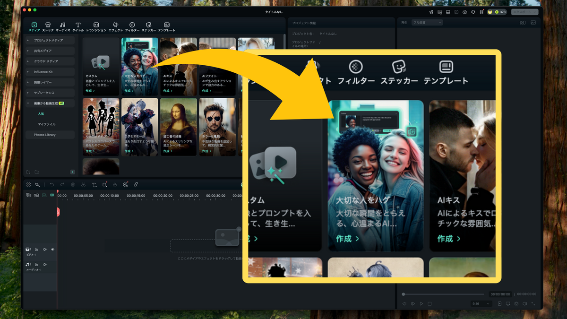Image resolution: width=567 pixels, height=319 pixels.
Task: Play the preview video
Action: tap(421, 304)
